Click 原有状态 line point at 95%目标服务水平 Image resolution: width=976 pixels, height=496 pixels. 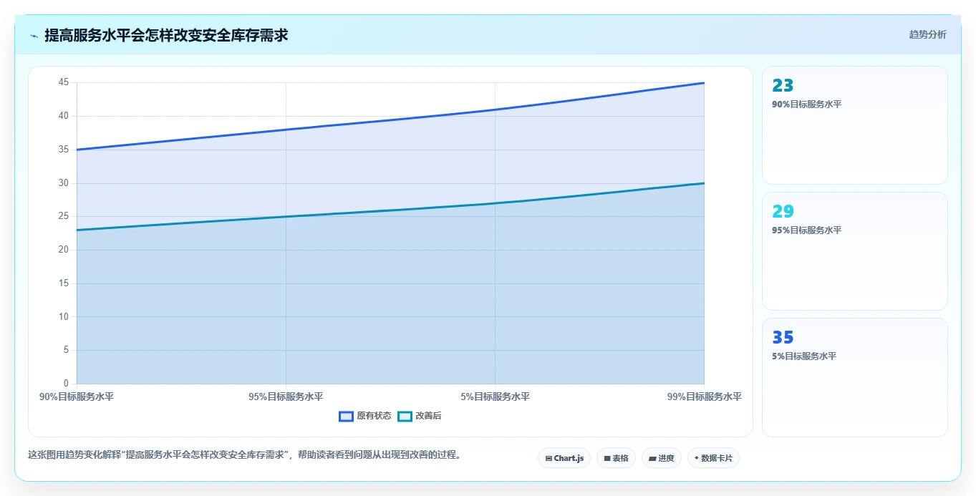(286, 130)
